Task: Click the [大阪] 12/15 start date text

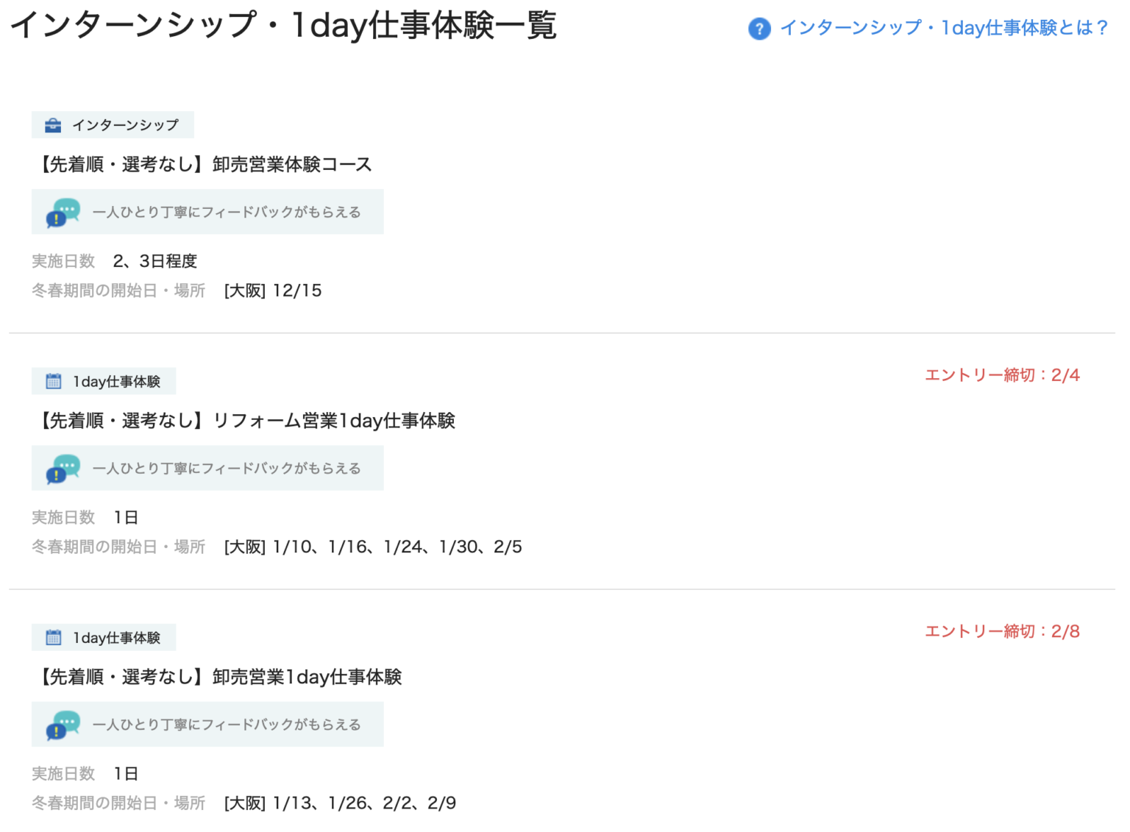Action: 273,291
